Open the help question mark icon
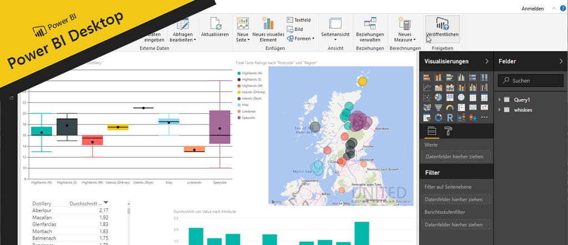The height and width of the screenshot is (245, 568). tap(562, 8)
